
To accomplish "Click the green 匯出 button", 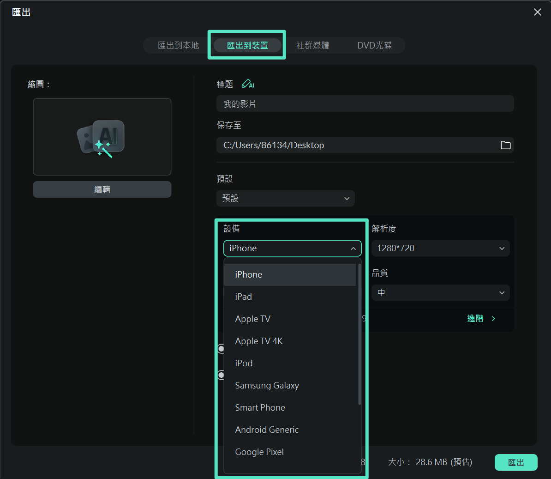I will 516,462.
